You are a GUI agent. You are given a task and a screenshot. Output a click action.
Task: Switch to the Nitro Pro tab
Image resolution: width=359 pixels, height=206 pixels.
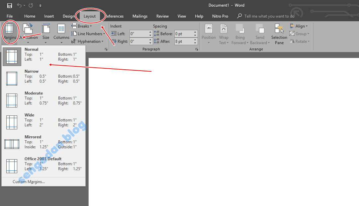point(220,16)
